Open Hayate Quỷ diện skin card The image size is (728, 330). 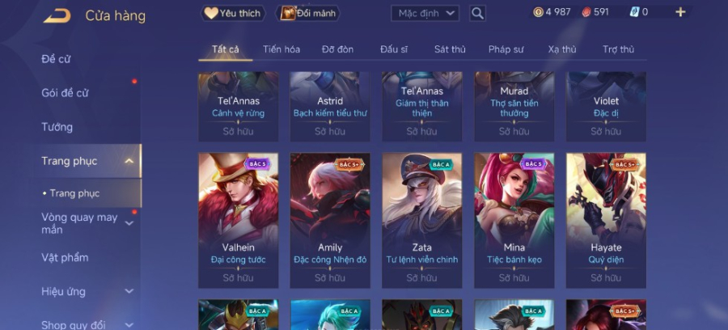point(606,221)
